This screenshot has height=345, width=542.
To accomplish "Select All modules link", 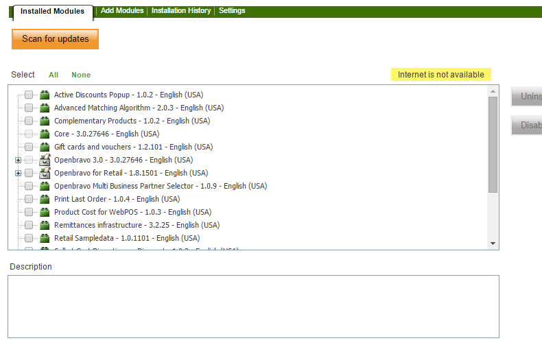I will 54,75.
